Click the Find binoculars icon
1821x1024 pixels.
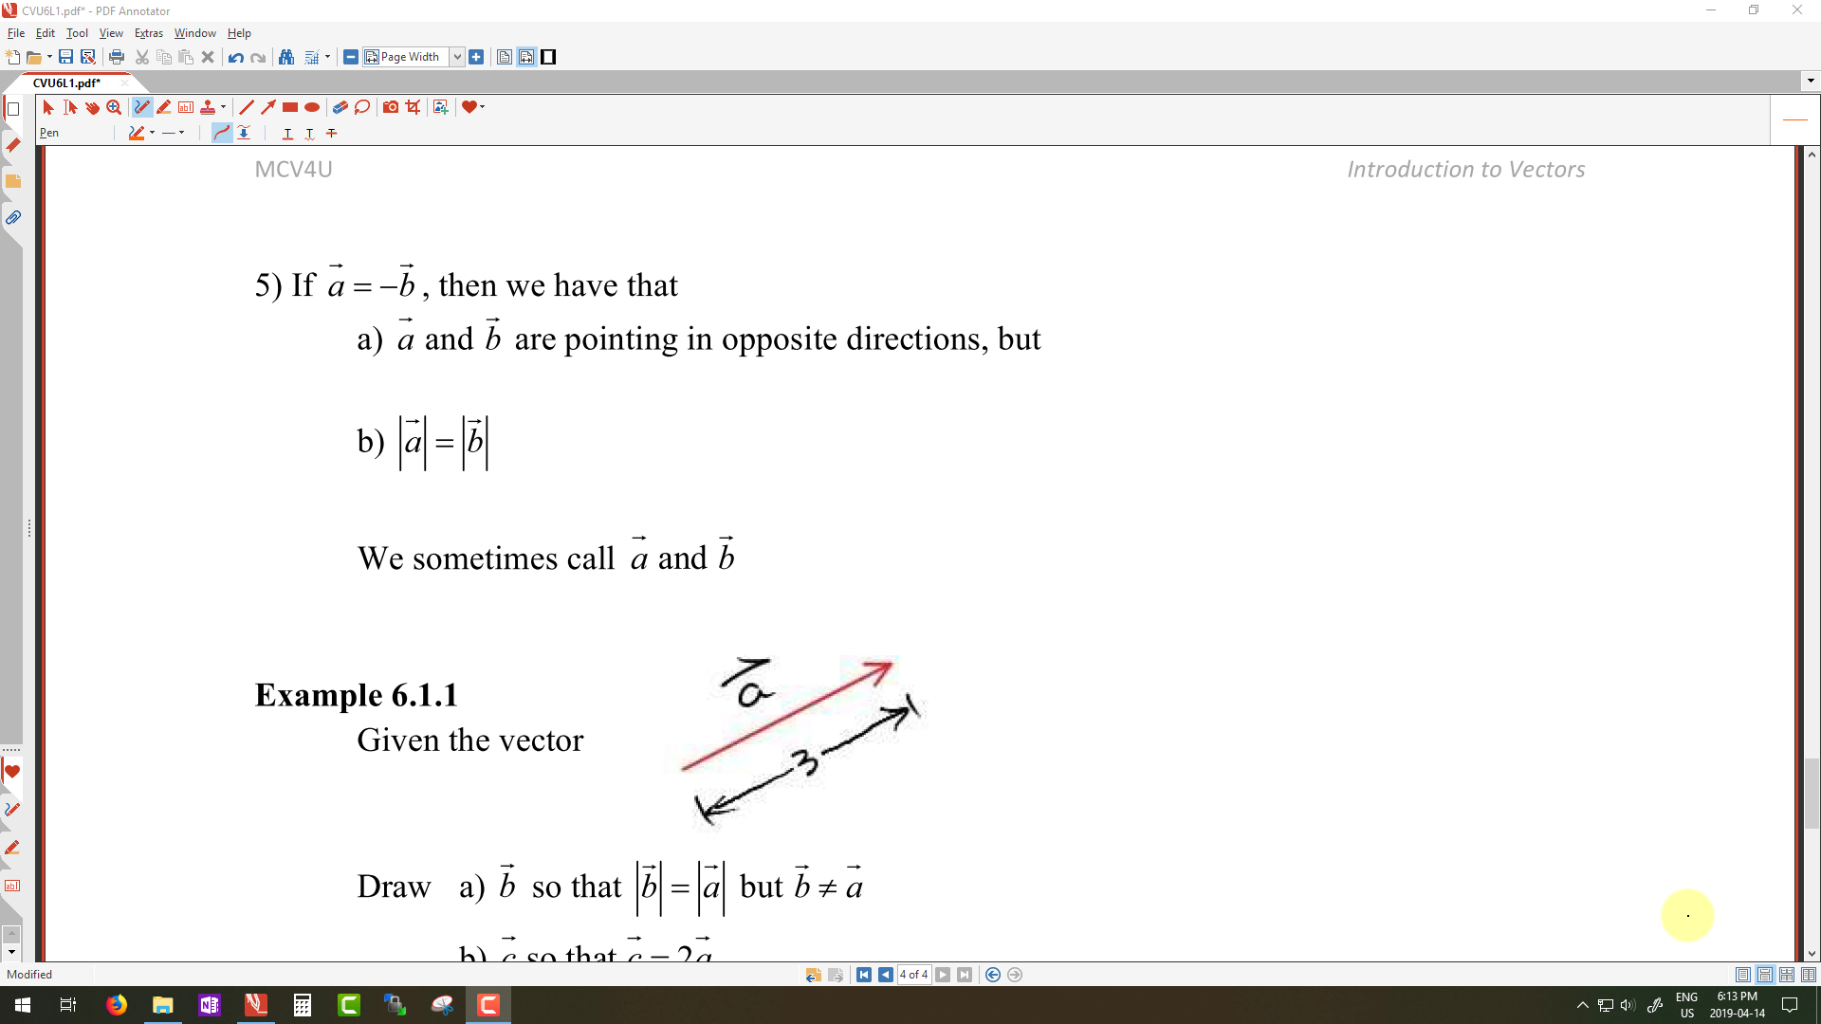(x=286, y=57)
